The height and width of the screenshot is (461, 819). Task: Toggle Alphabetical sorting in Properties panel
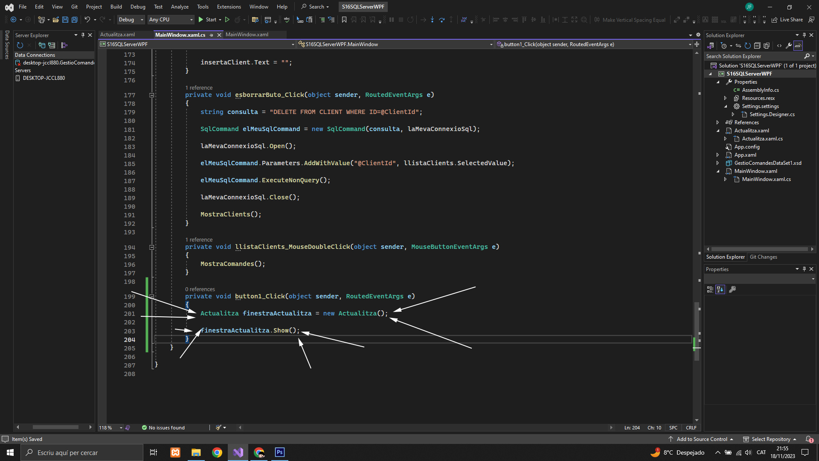click(720, 289)
